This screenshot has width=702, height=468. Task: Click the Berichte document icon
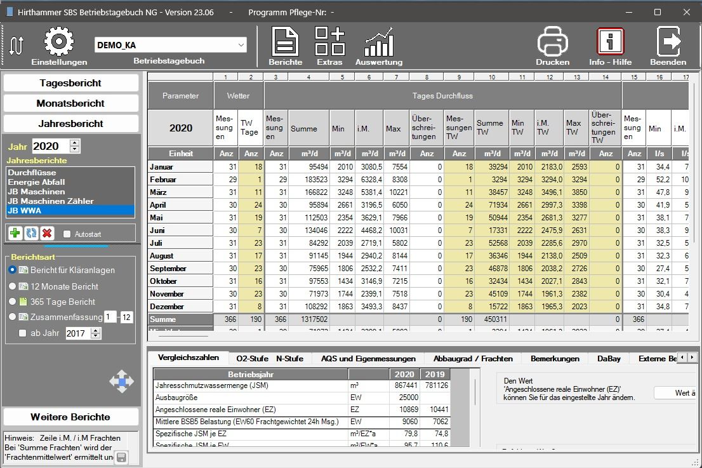(285, 42)
